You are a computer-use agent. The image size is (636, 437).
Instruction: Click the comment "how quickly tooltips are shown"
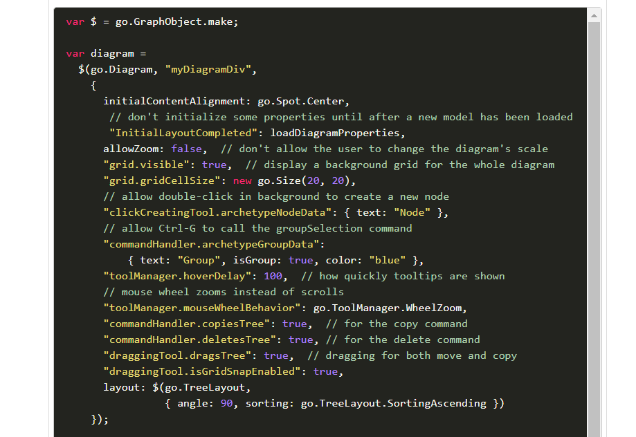403,276
